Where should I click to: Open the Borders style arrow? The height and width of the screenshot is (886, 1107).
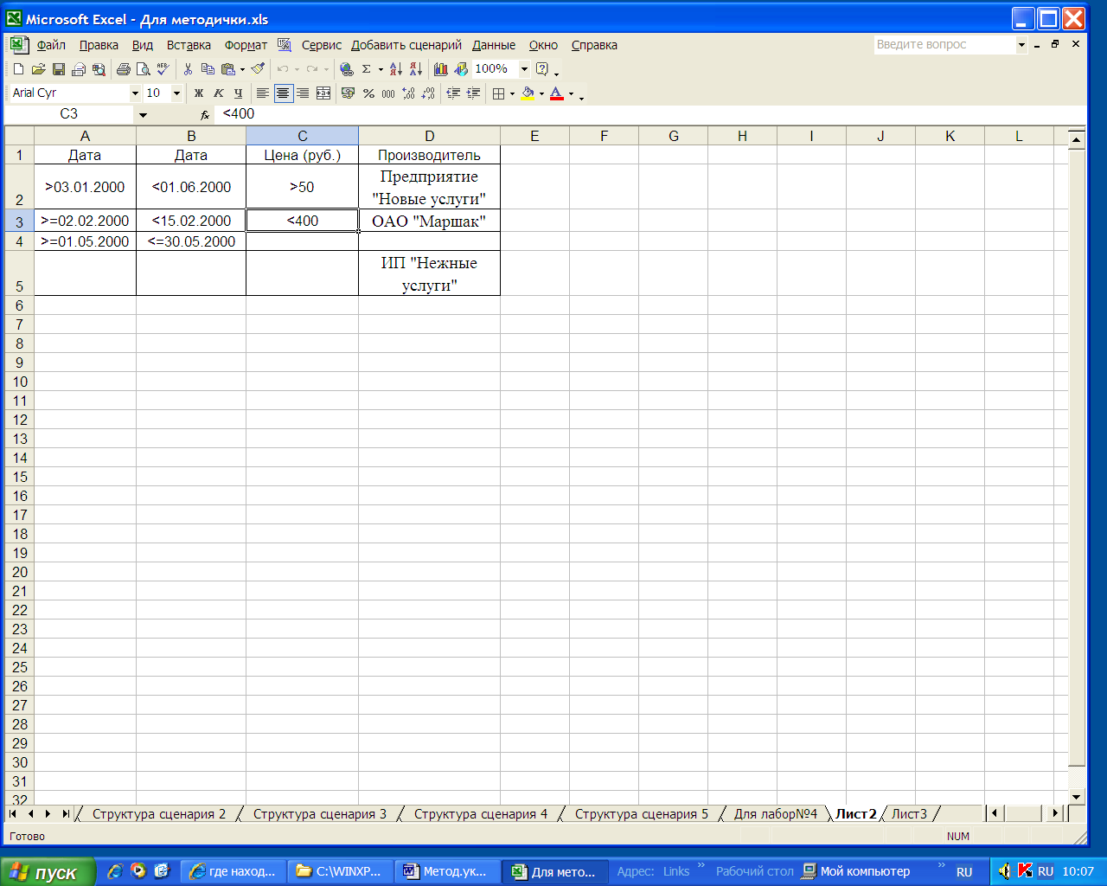pyautogui.click(x=512, y=93)
